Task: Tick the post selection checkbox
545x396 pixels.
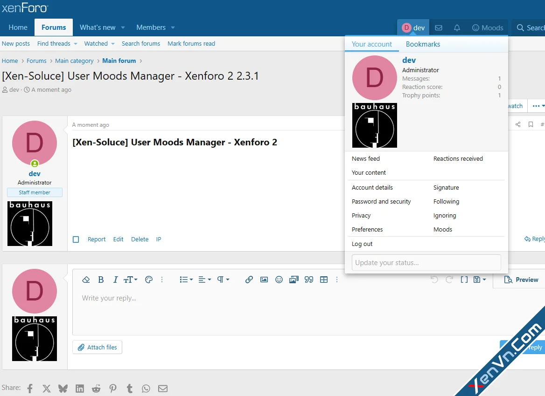Action: tap(76, 239)
